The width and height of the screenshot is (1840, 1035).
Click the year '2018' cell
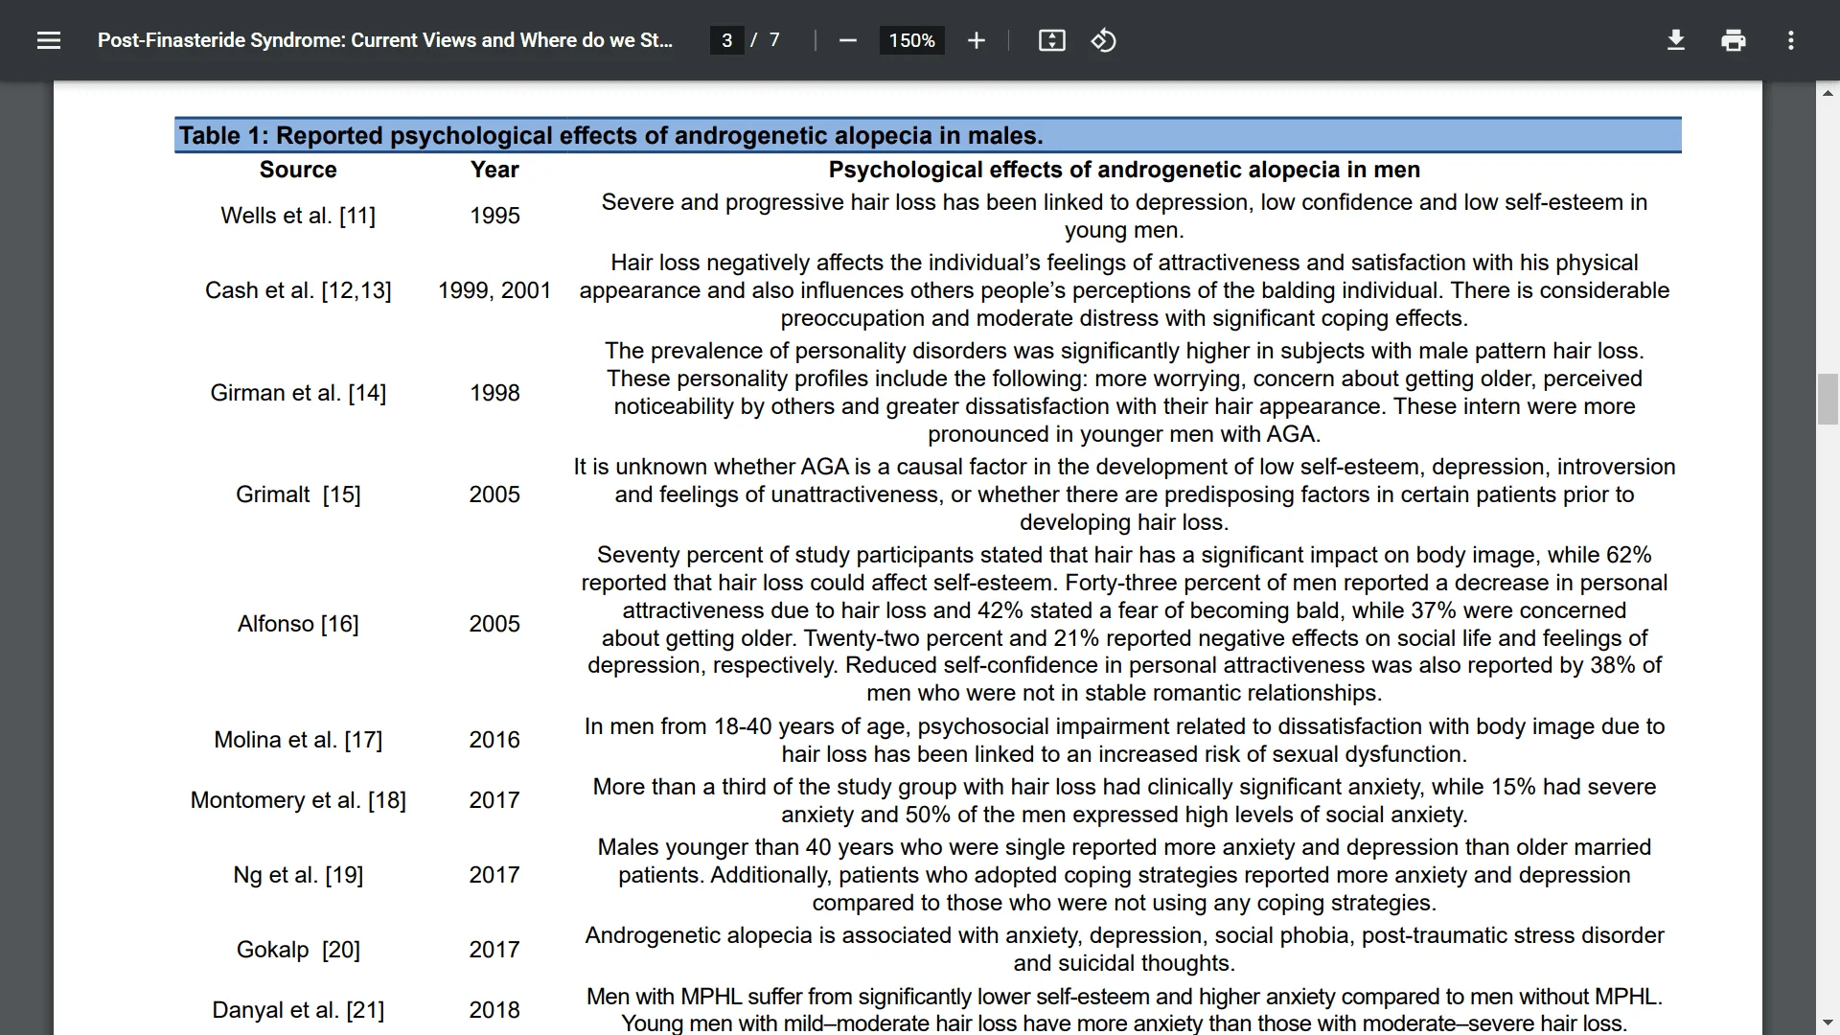494,1010
